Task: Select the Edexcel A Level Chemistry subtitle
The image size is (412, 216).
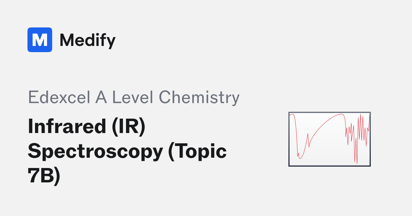Action: pos(134,97)
